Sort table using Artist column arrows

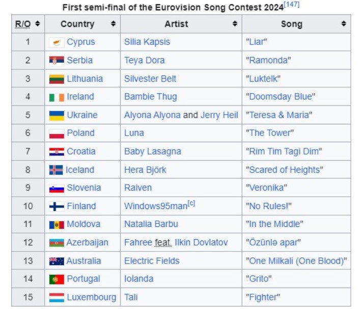point(235,24)
